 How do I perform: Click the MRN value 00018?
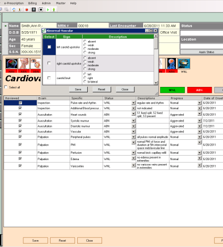(x=93, y=26)
